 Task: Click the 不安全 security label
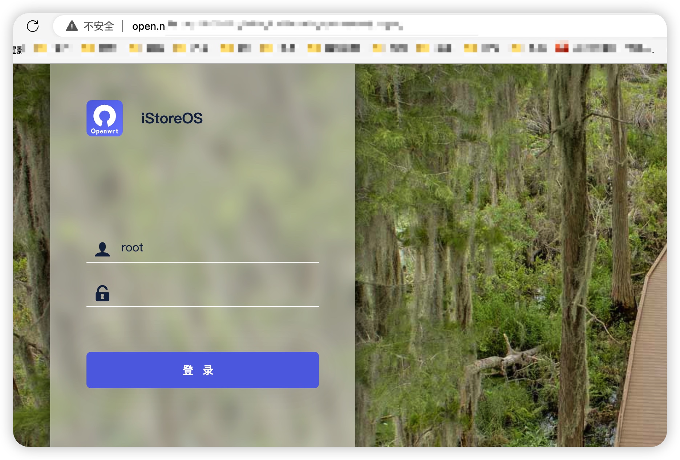pos(99,26)
